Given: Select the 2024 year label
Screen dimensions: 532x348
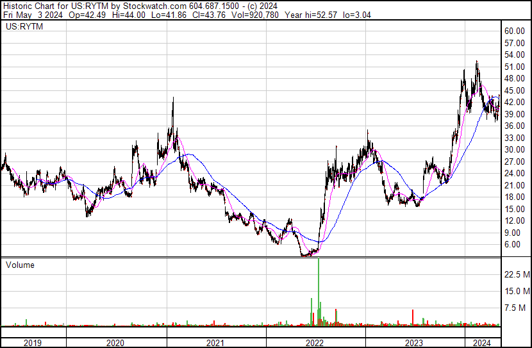Looking at the screenshot, I should click(x=482, y=343).
